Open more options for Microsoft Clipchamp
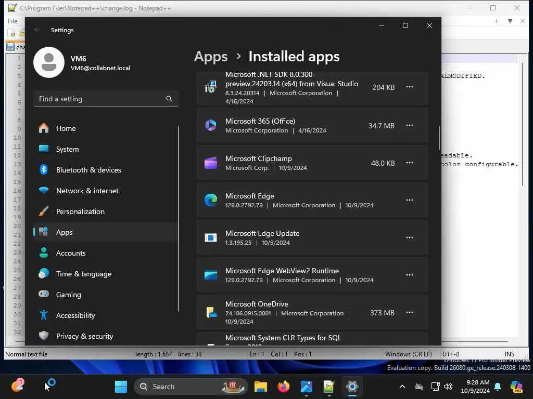This screenshot has width=533, height=399. pyautogui.click(x=410, y=163)
